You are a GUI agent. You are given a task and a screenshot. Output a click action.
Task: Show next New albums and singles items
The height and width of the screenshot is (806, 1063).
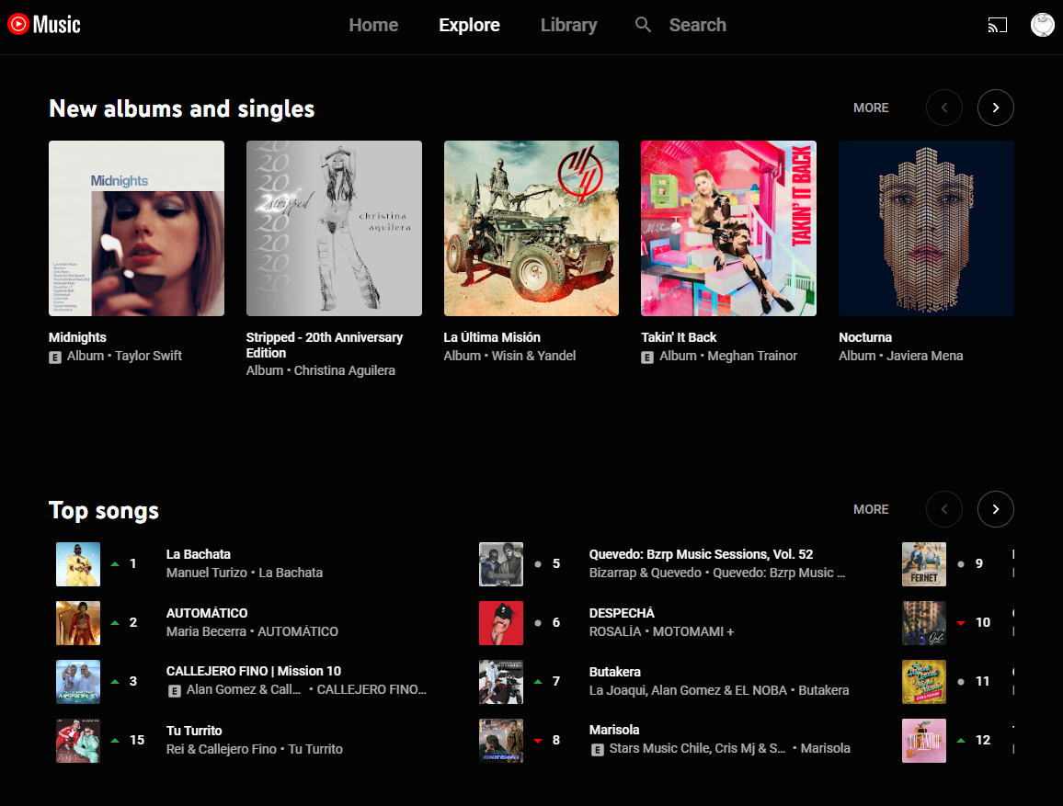coord(995,108)
